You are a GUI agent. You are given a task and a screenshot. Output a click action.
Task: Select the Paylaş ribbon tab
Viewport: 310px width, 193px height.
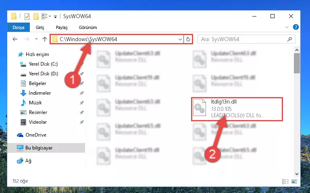[x=62, y=27]
